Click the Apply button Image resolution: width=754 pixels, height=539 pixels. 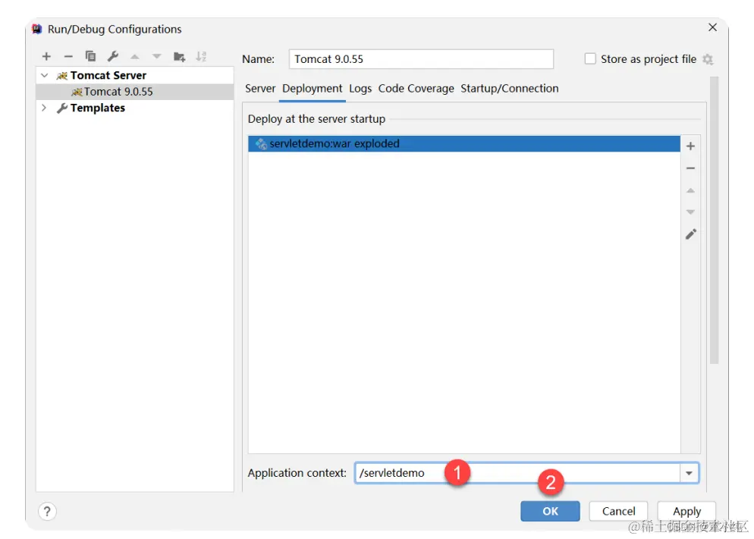point(686,511)
